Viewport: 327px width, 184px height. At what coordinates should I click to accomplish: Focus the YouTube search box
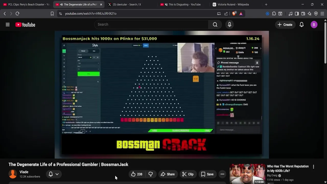pos(151,25)
